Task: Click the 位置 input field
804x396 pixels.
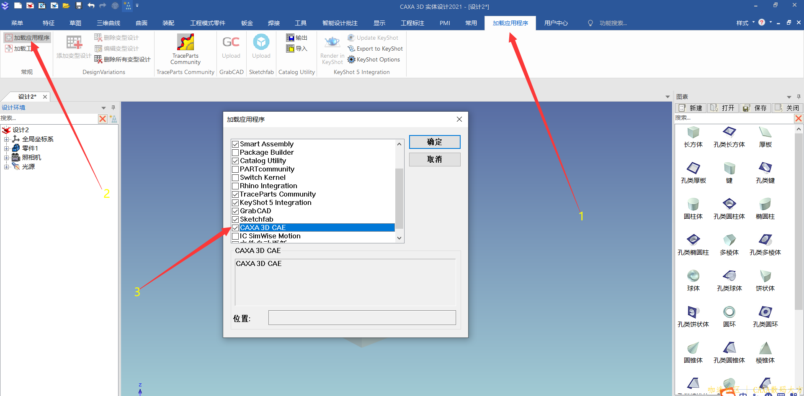Action: 362,318
